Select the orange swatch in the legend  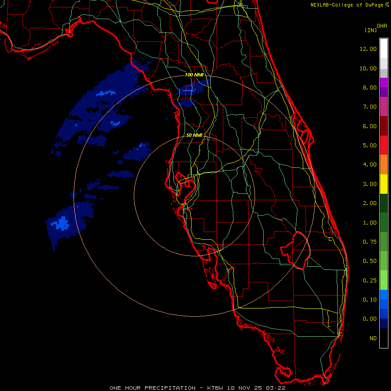(384, 165)
